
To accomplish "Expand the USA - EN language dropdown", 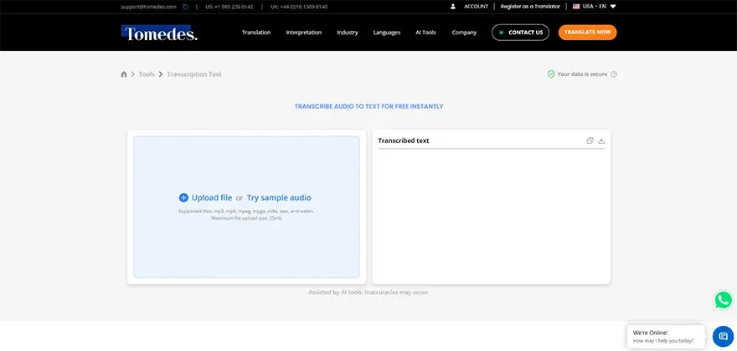I will point(594,7).
